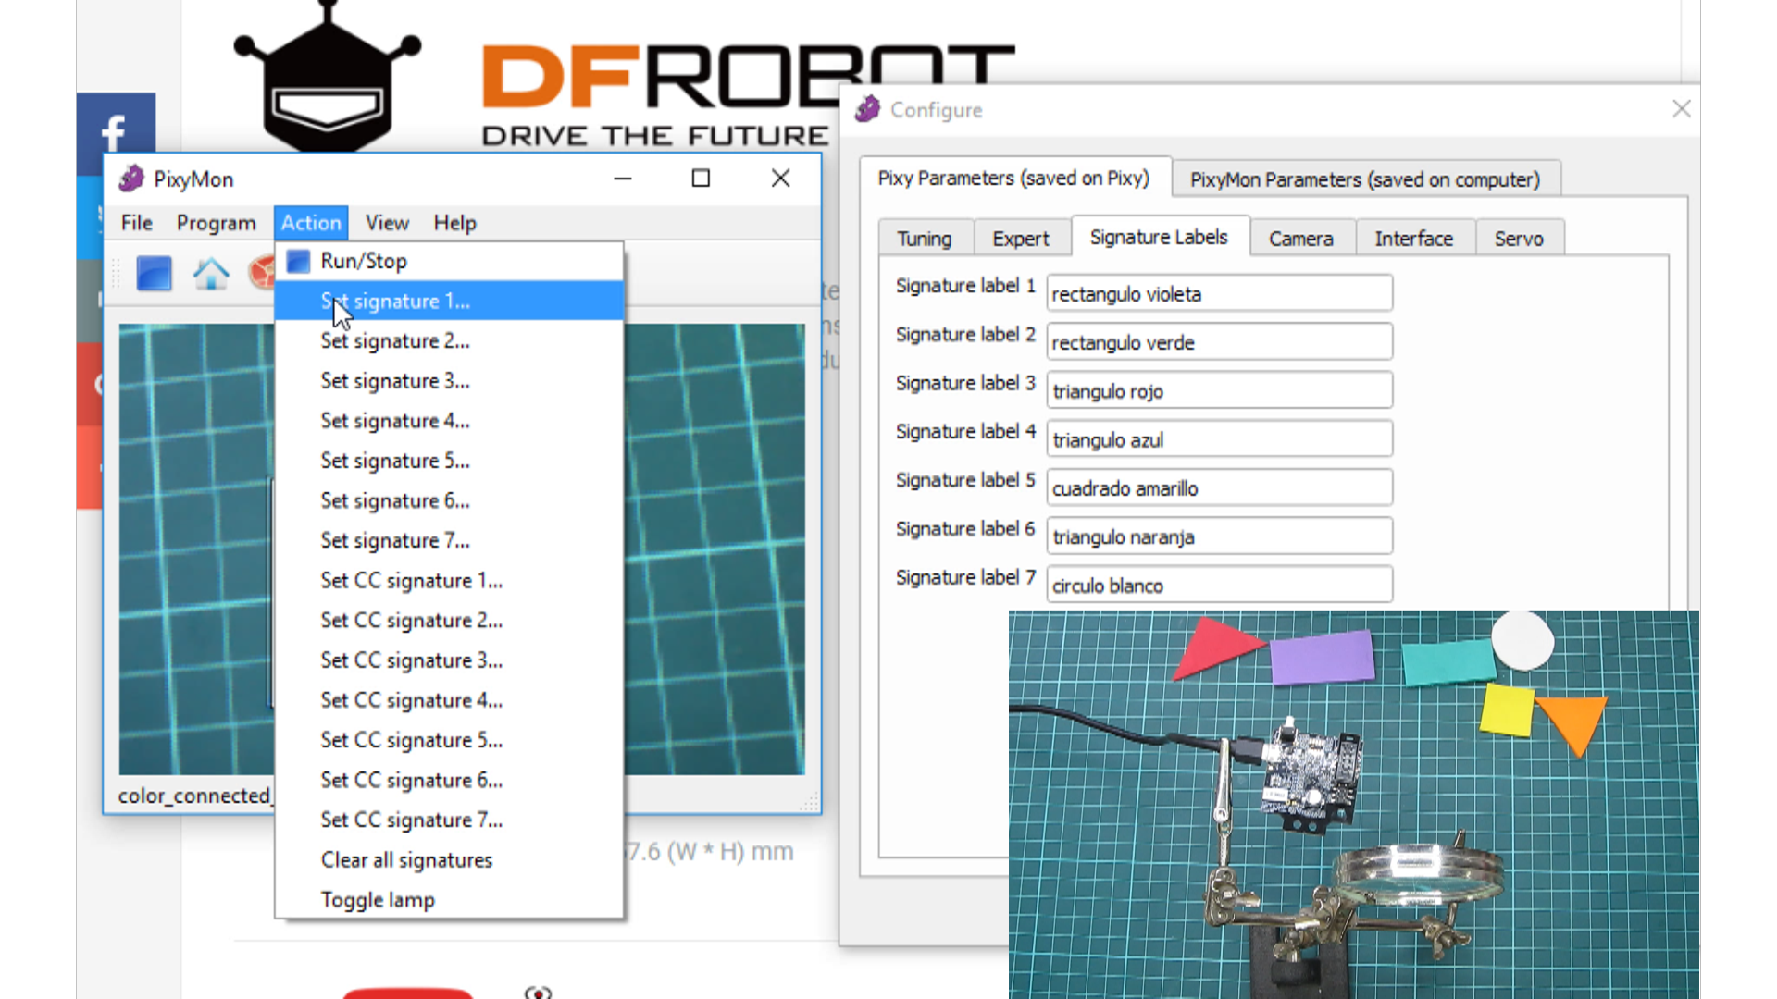The height and width of the screenshot is (999, 1777).
Task: Choose Set signature 1 menu entry
Action: point(395,302)
